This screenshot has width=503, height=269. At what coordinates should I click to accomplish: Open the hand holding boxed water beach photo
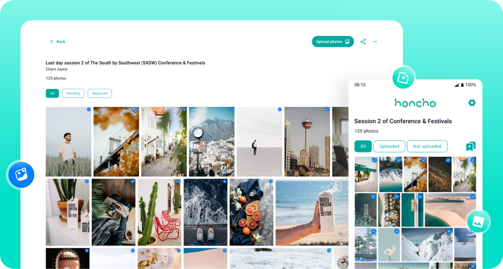312,212
